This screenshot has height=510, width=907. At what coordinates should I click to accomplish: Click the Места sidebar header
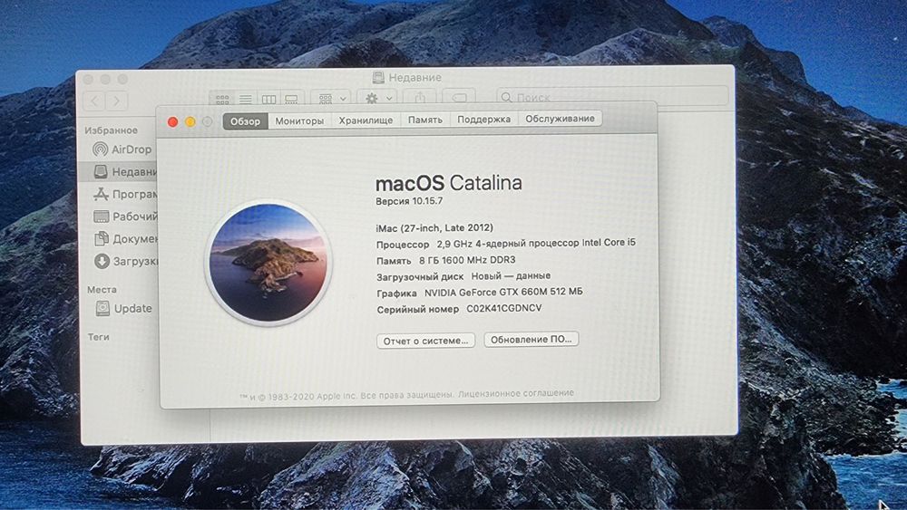102,289
